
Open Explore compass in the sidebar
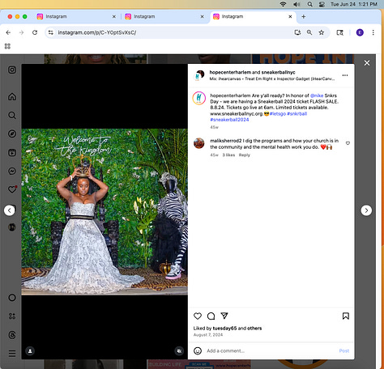[12, 134]
